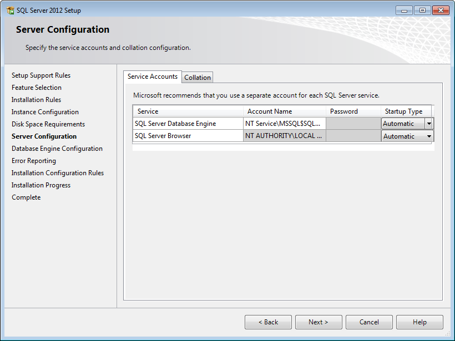Select the Service Accounts tab
This screenshot has width=455, height=341.
pyautogui.click(x=153, y=77)
